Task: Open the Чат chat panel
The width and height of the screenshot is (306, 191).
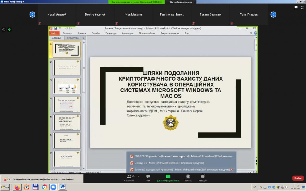Action: 148,178
